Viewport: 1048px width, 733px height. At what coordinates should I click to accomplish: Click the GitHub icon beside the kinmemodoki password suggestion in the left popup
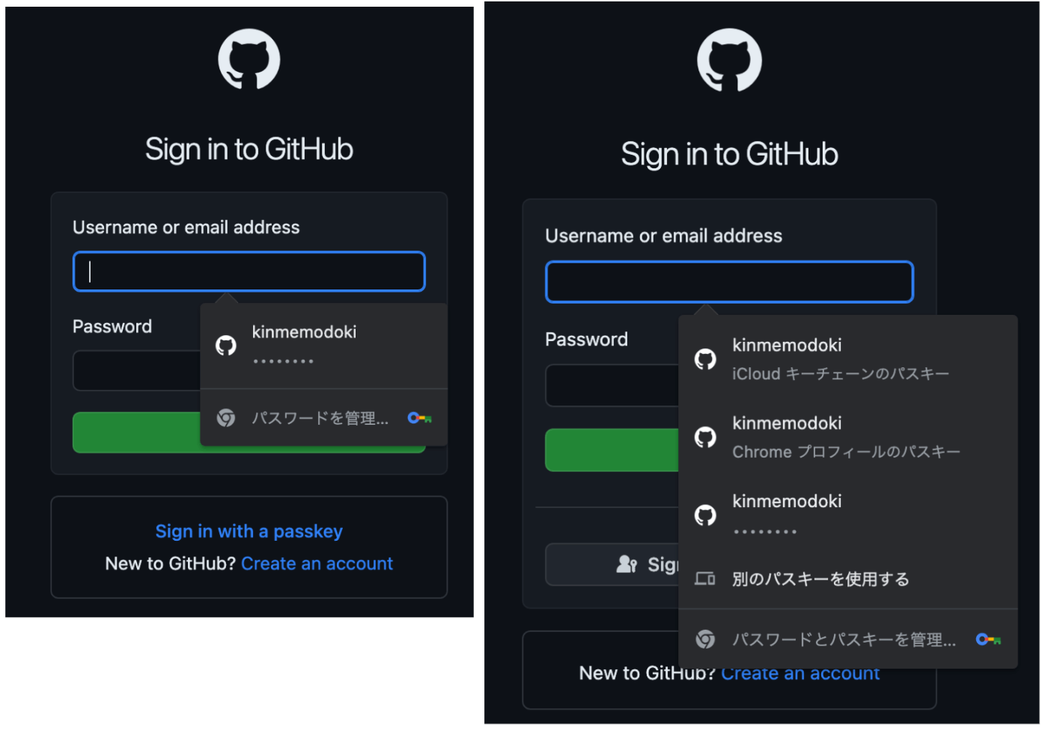[226, 346]
